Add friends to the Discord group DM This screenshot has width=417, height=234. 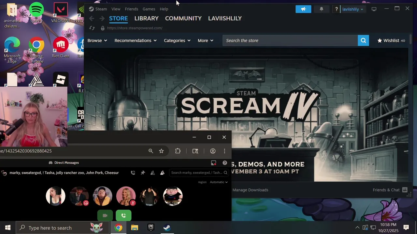click(x=152, y=173)
